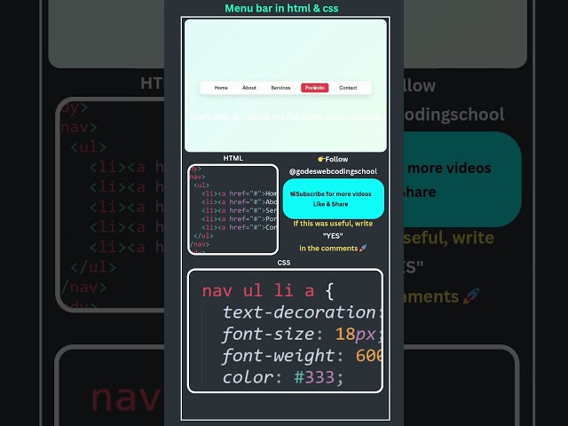Click the HTML list item line ending in Hom
Screen dimensions: 568x426
(240, 193)
